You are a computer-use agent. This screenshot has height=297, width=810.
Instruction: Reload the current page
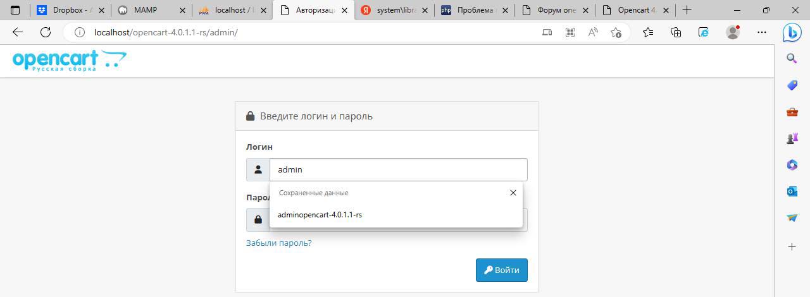[x=45, y=33]
